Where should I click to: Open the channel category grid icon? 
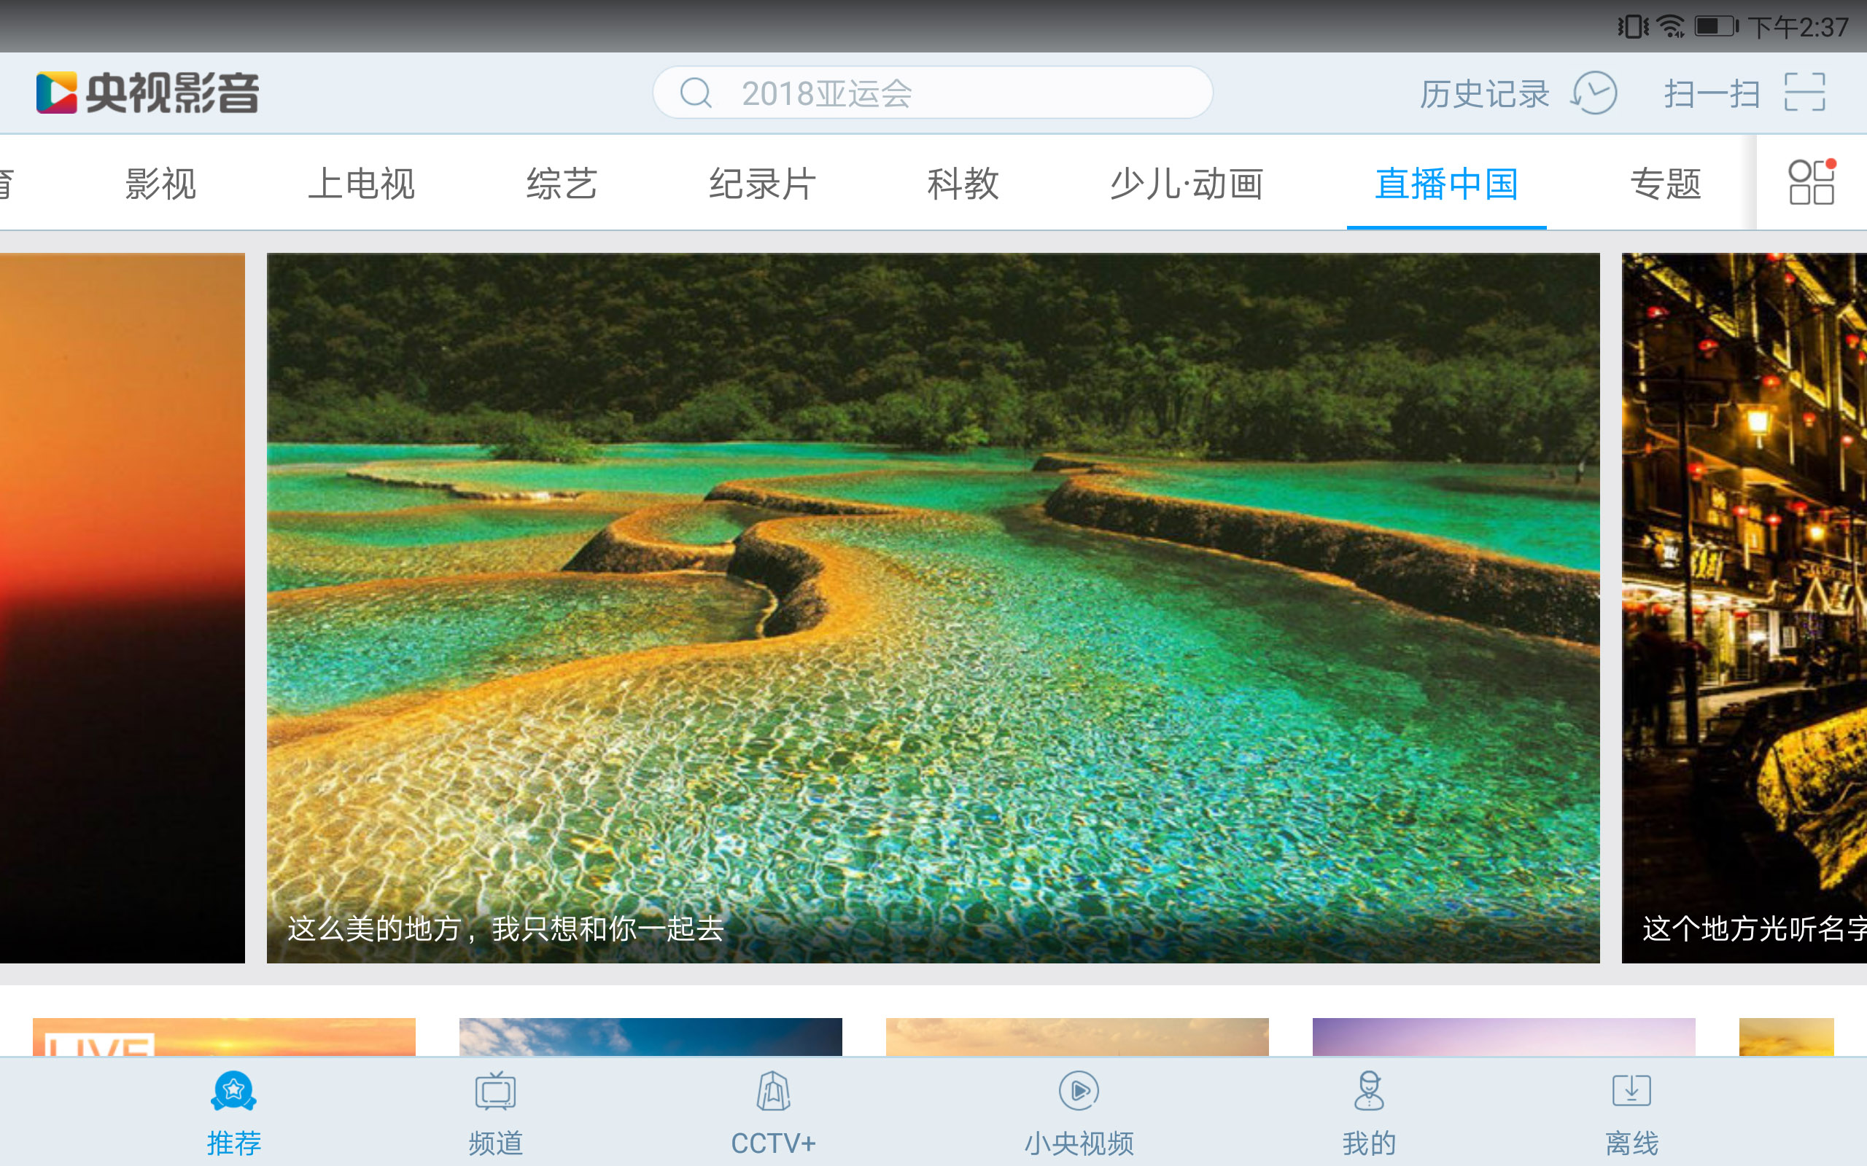click(x=1812, y=182)
